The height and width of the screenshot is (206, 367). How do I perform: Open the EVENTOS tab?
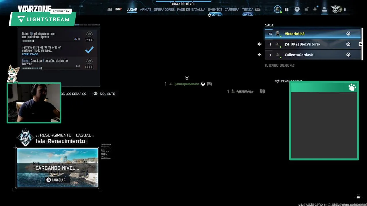tap(215, 9)
